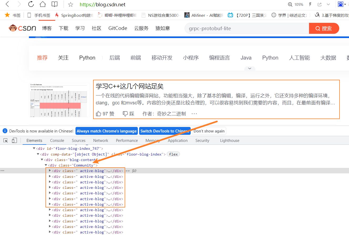Screen dimensions: 349x235
Task: Open the 社区 menu in the CSDN navigation
Action: pos(97,28)
